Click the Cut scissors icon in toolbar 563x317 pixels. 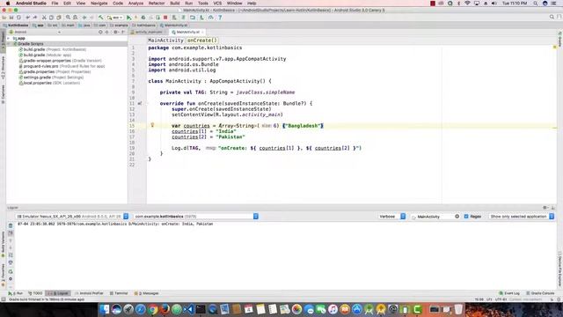tap(44, 18)
